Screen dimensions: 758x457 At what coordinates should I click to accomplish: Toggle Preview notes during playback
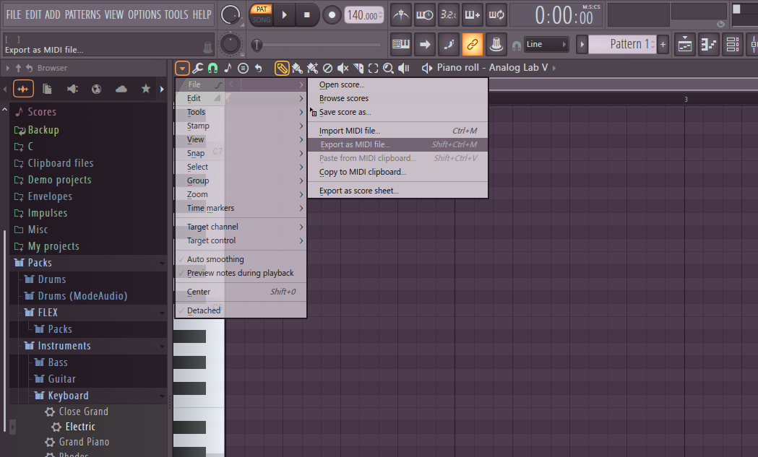coord(240,273)
